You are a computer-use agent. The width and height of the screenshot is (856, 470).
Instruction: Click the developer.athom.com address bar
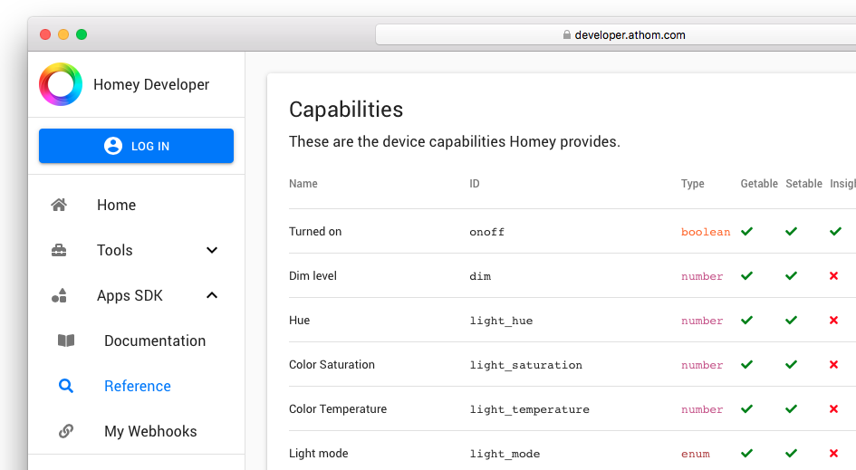tap(625, 35)
